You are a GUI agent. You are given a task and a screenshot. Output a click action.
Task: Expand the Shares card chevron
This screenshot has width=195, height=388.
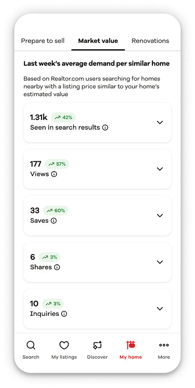coord(160,262)
